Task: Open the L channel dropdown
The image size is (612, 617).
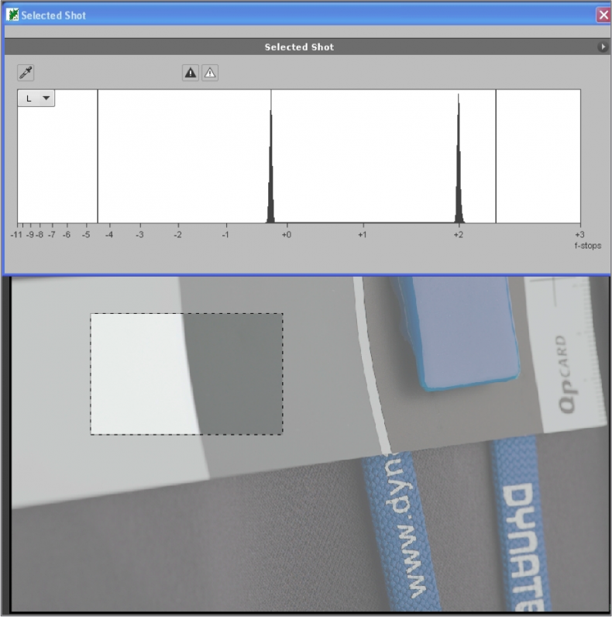Action: [36, 98]
